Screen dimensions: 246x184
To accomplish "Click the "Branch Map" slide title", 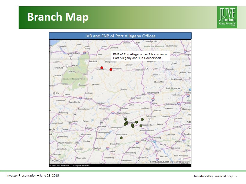I will 58,17.
